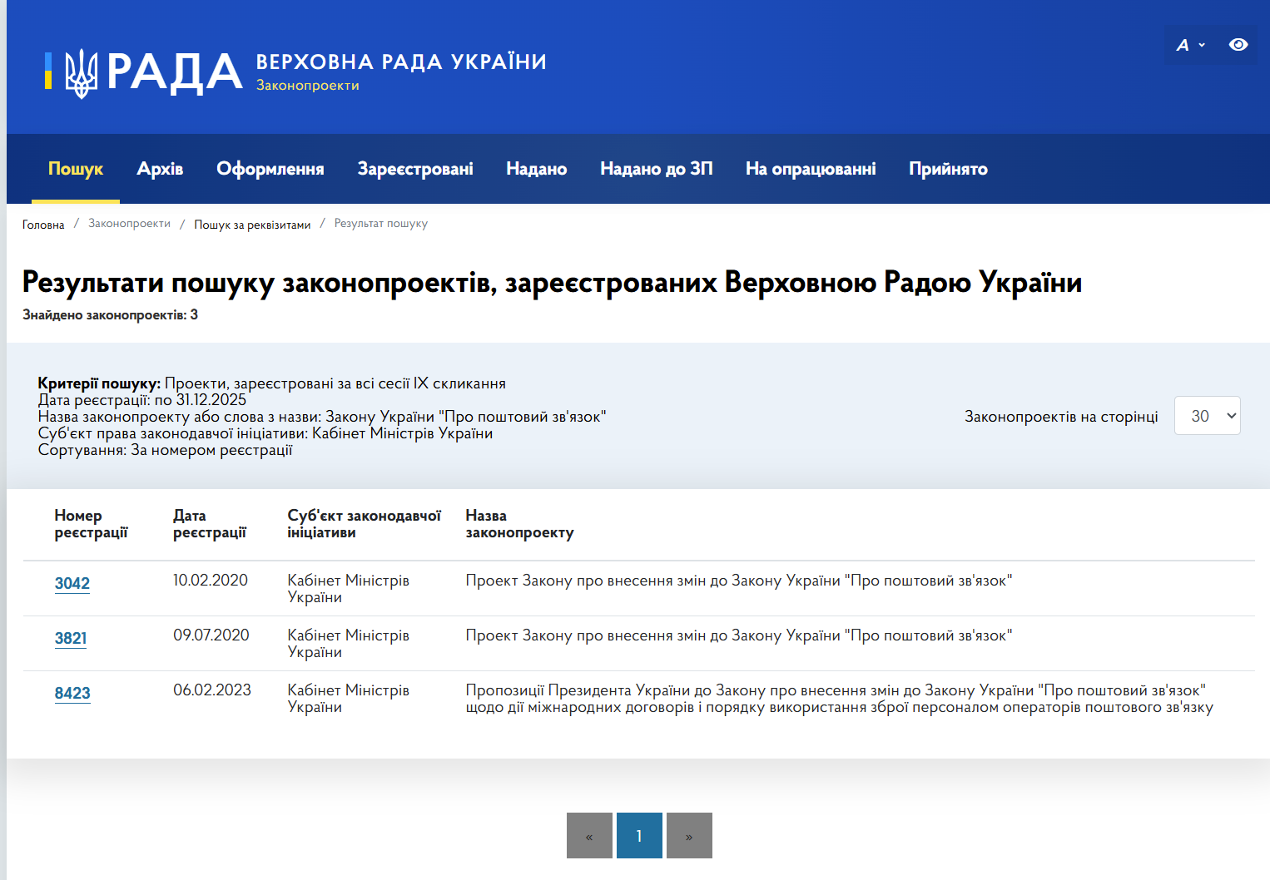Click the Назва законопроекту column header
Screen dimensions: 1270x880
[520, 524]
